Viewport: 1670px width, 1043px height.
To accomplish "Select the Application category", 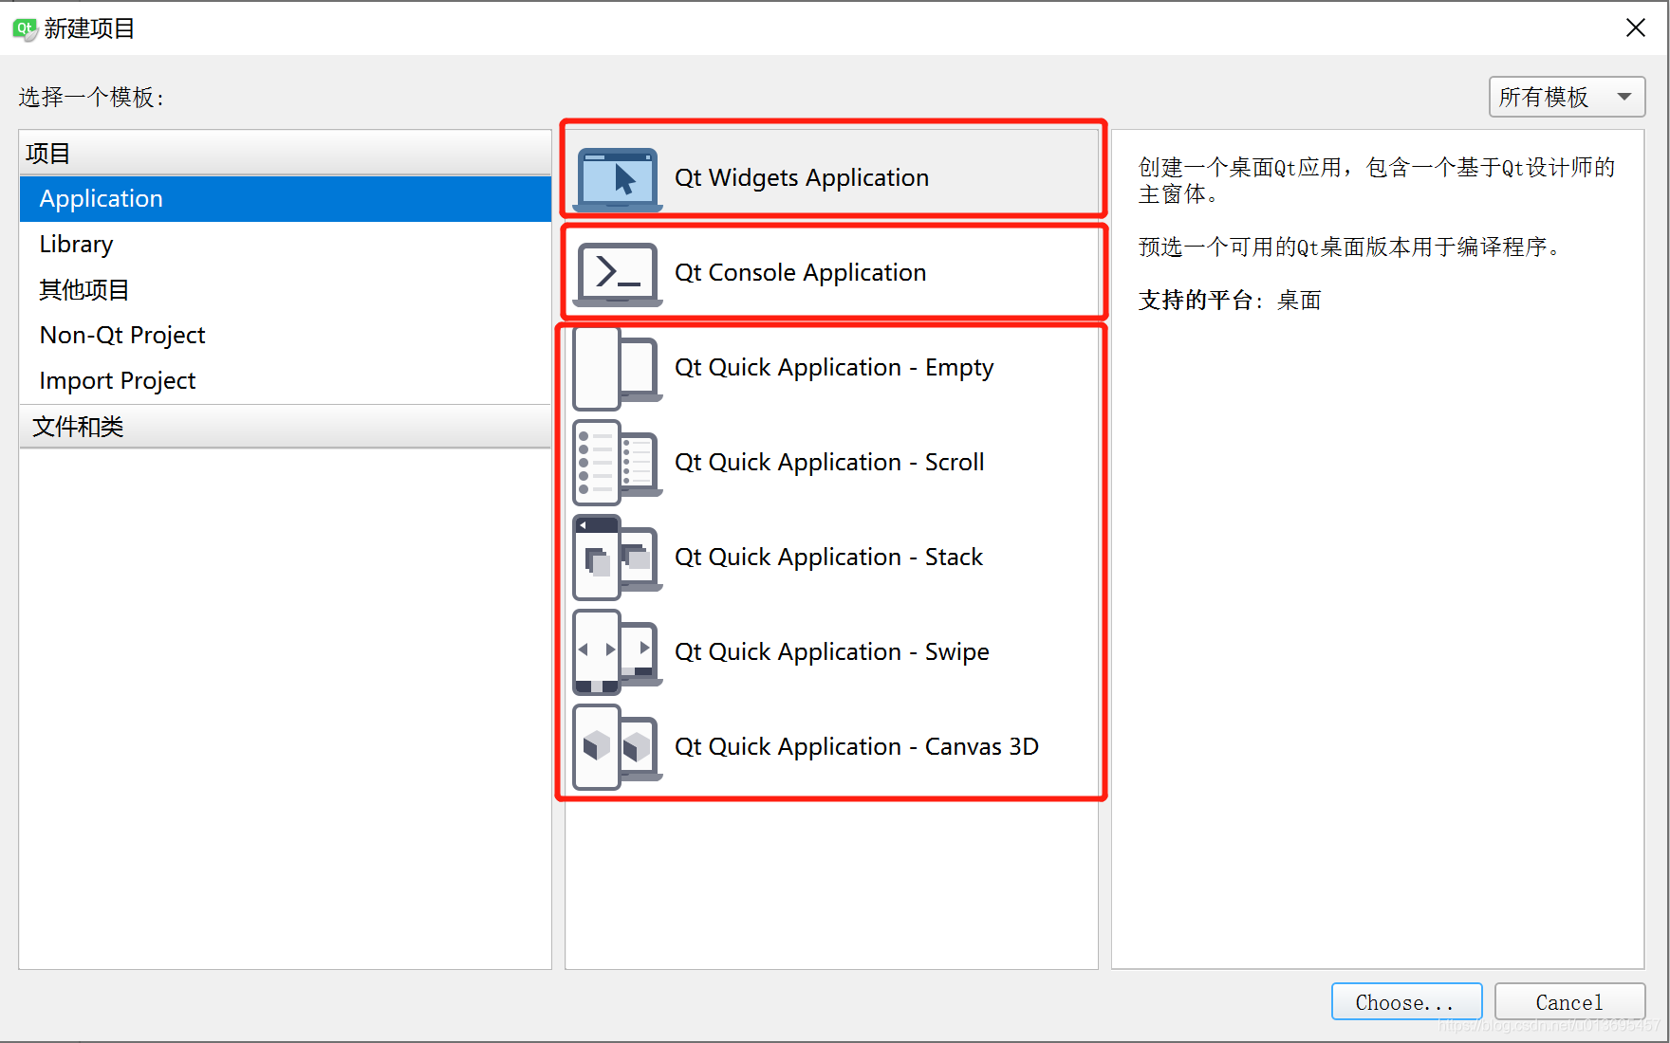I will click(x=285, y=199).
